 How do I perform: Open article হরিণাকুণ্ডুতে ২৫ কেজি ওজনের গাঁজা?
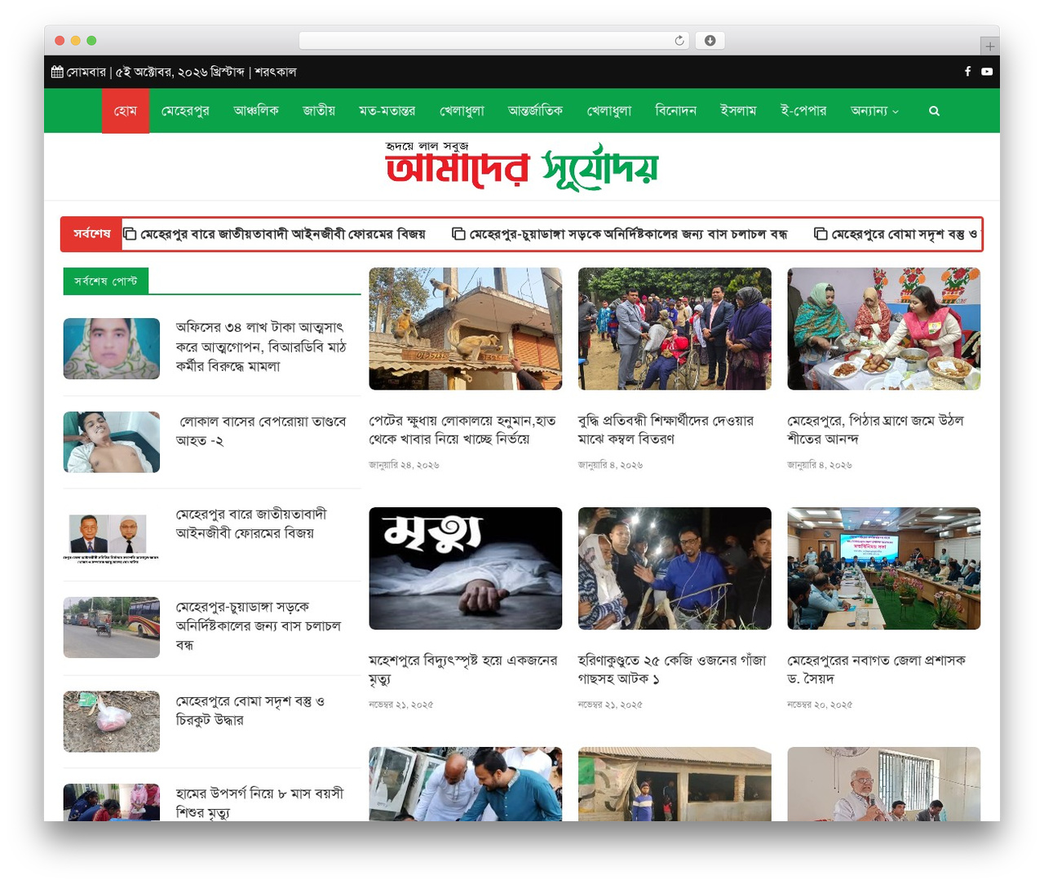[x=672, y=670]
